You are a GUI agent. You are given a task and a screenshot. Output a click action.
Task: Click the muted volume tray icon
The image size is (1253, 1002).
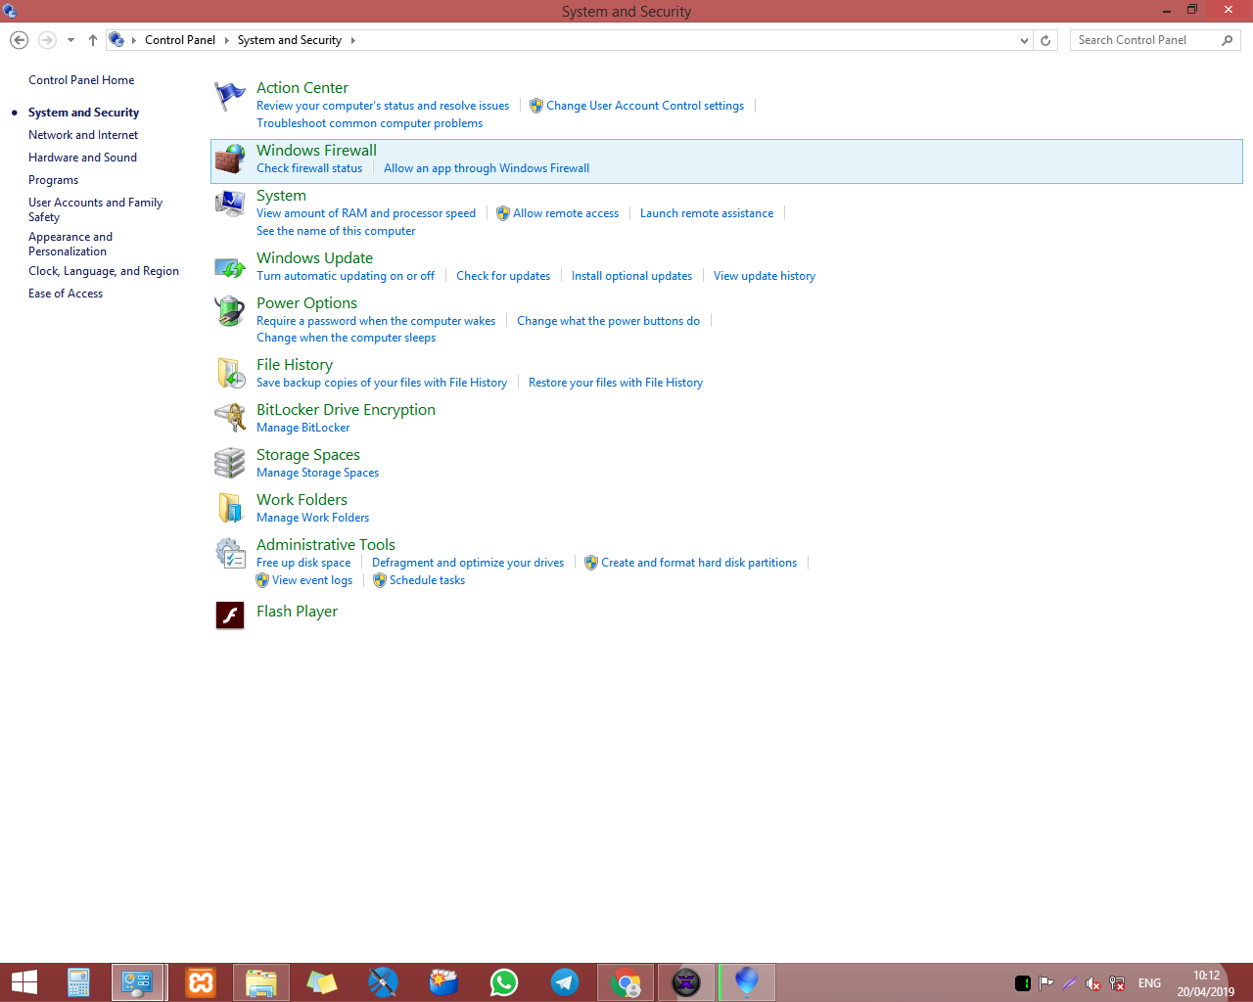tap(1093, 983)
